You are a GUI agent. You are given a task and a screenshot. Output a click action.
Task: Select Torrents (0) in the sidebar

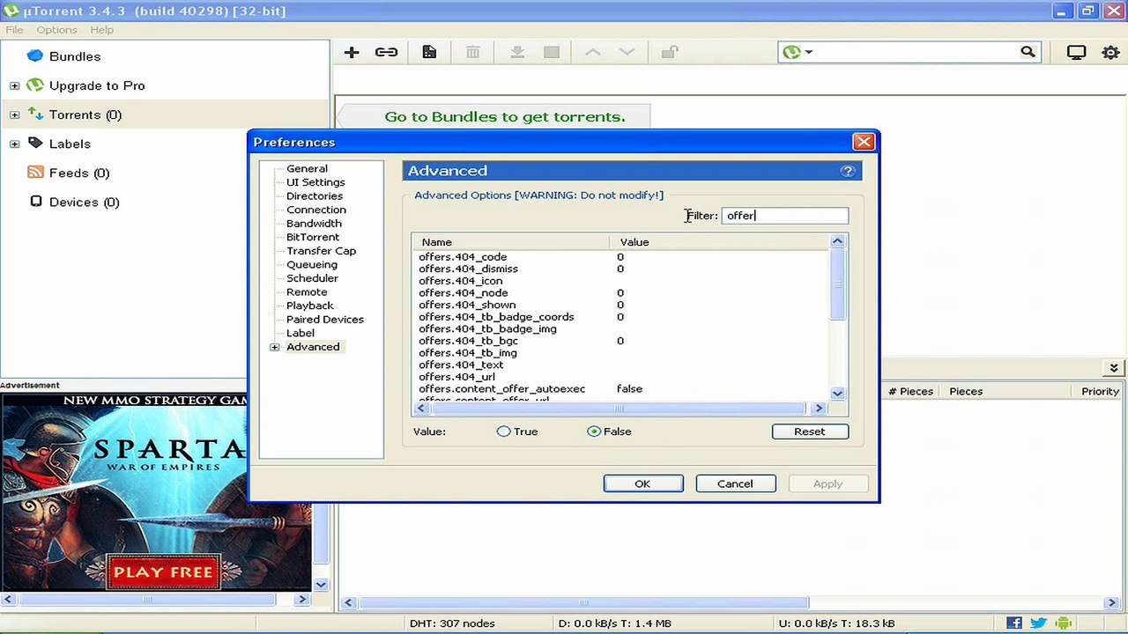point(85,114)
